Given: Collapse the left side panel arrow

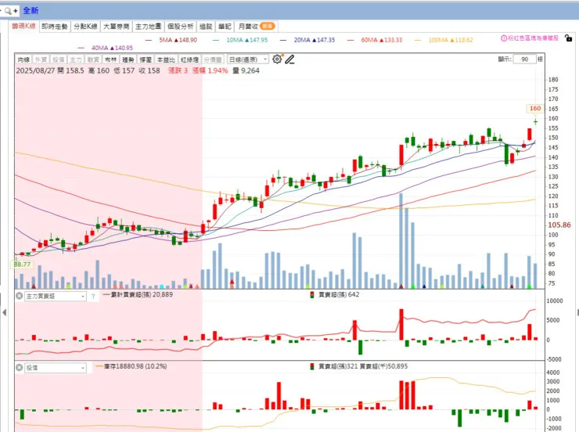Looking at the screenshot, I should click(x=4, y=312).
